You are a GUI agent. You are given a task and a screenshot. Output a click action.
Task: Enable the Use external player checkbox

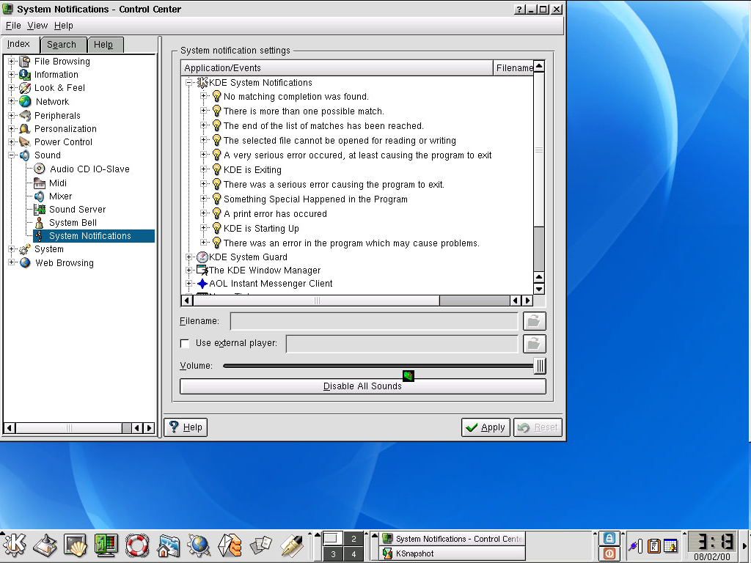point(185,343)
